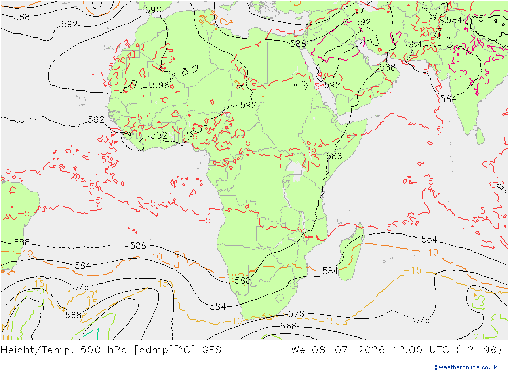
Task: Click the 588 label over Oman
Action: coord(388,67)
